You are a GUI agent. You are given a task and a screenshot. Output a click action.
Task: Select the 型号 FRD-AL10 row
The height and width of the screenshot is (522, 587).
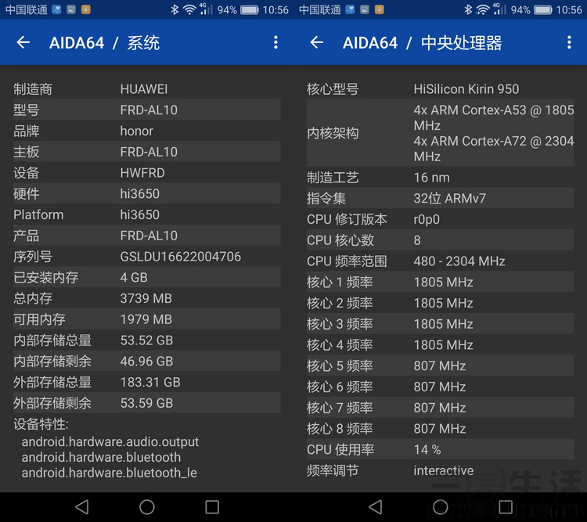[x=147, y=110]
